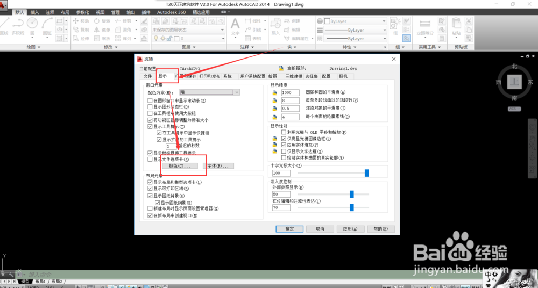Enable 在工具栏中使用大按钮 checkbox
538x288 pixels.
[150, 113]
